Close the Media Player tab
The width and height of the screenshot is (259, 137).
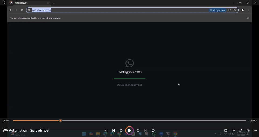point(48,3)
